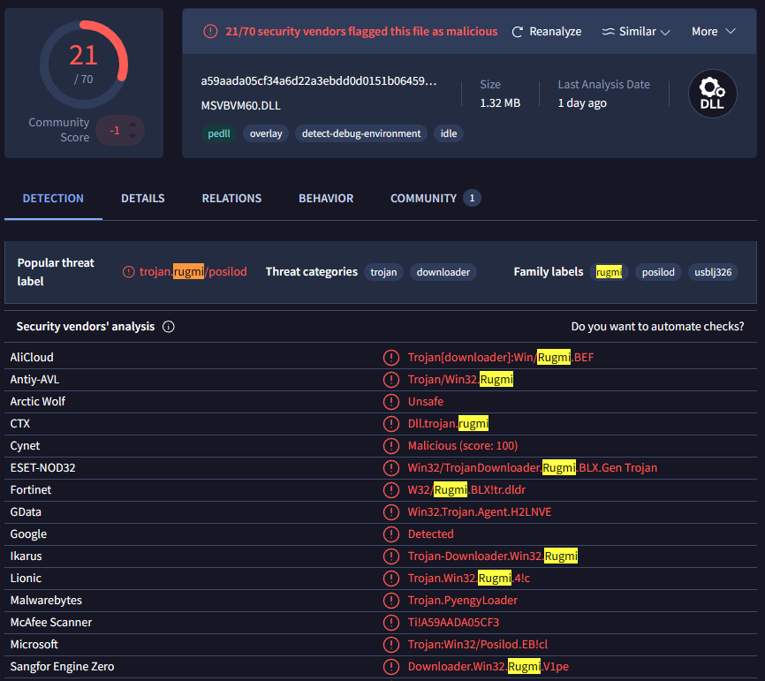
Task: Click the downloader threat category chip
Action: click(443, 272)
